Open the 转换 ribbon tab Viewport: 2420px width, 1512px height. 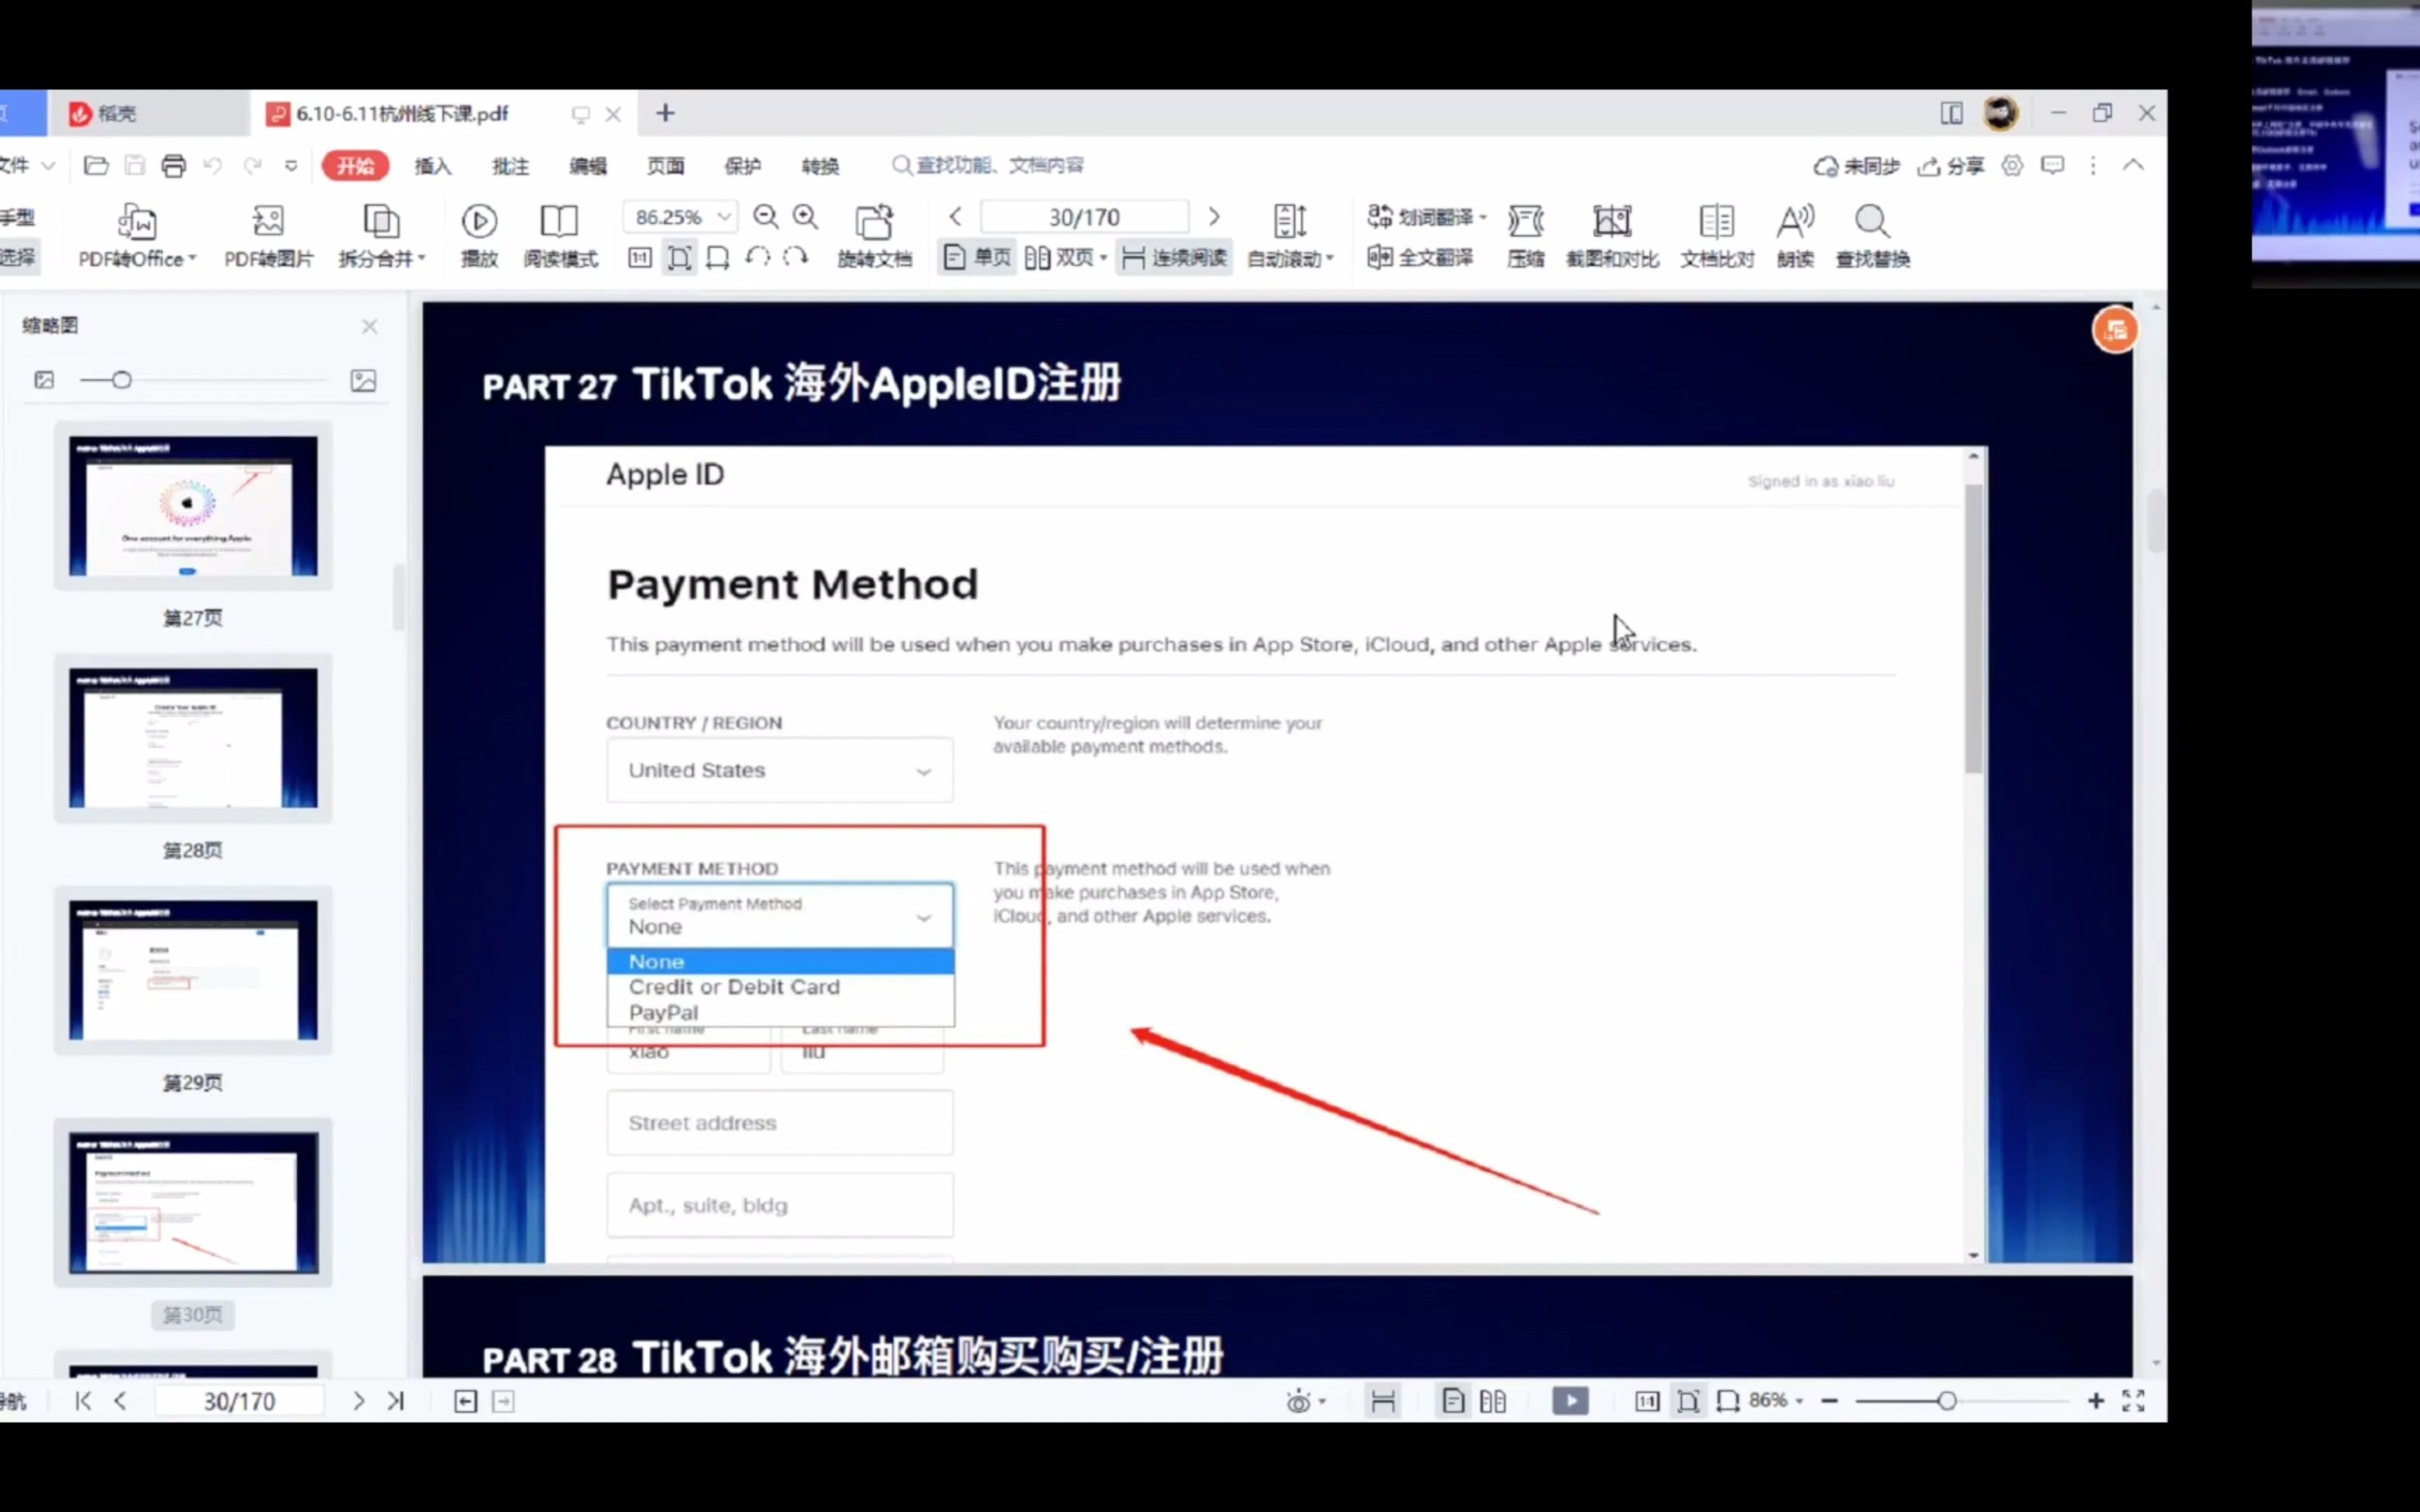coord(820,166)
